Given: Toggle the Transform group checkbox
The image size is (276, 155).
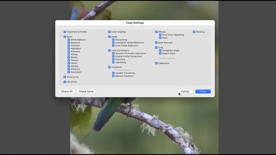Looking at the screenshot, I should pos(109,67).
